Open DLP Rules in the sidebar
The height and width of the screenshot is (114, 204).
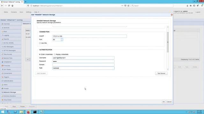click(x=11, y=69)
